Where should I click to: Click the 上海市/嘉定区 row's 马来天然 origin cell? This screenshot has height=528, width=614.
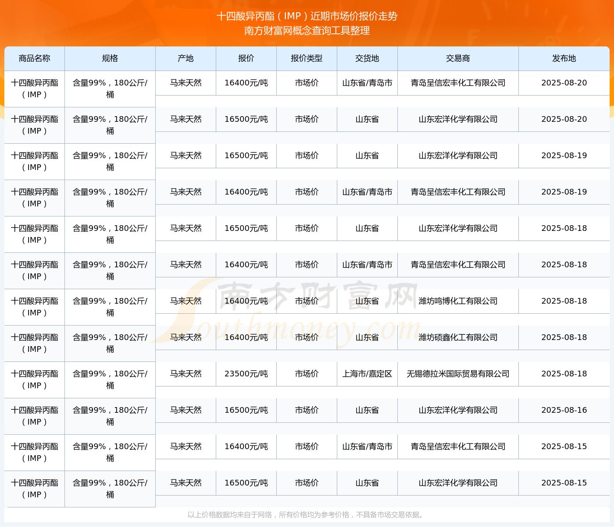(186, 374)
